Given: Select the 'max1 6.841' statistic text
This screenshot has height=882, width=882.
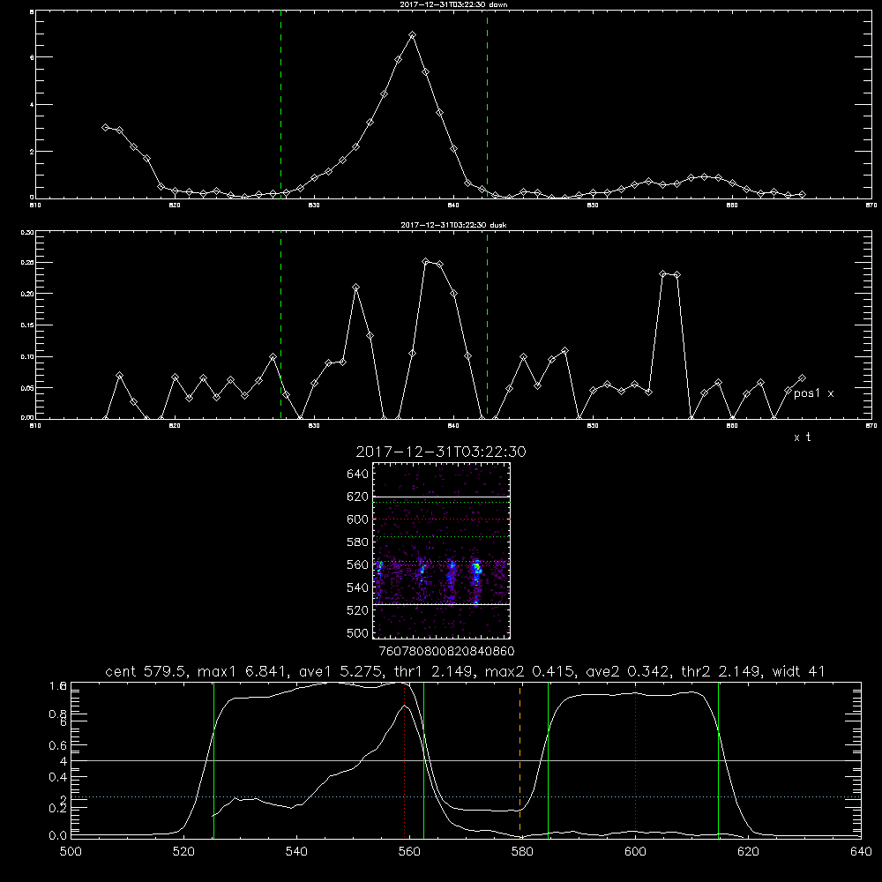Looking at the screenshot, I should coord(242,671).
